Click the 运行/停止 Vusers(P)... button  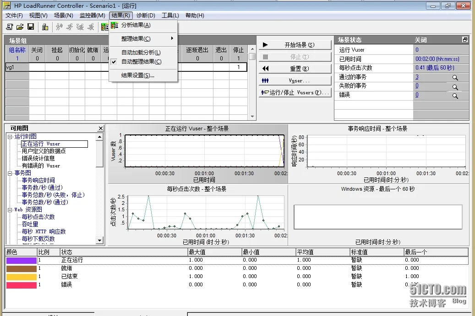point(295,92)
